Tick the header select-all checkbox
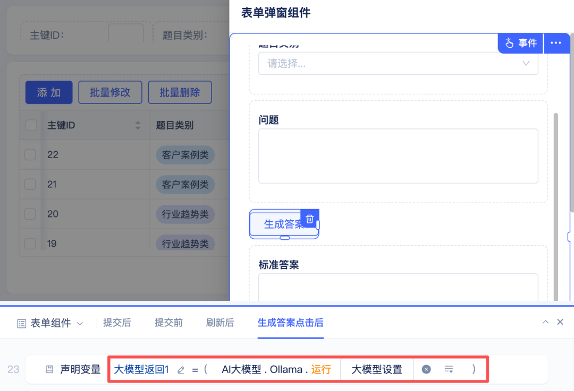The width and height of the screenshot is (574, 391). tap(31, 125)
